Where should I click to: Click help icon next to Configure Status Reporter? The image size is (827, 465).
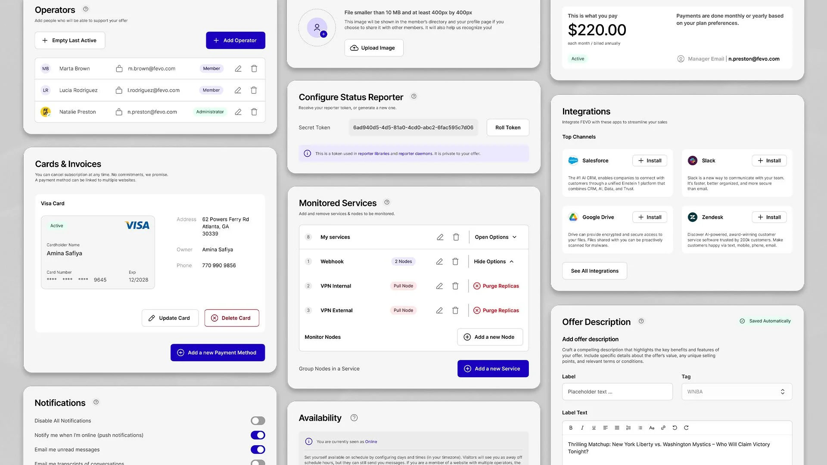click(414, 96)
